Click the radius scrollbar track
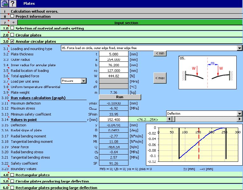 point(206,119)
